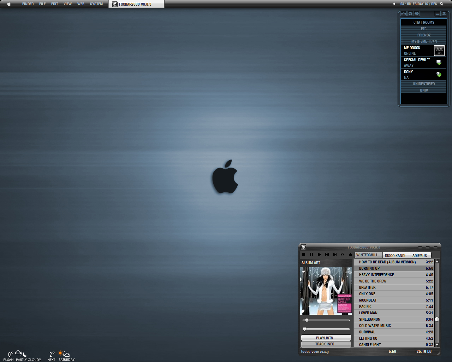The width and height of the screenshot is (452, 362).
Task: Select the track We Be The Crew
Action: tap(394, 281)
